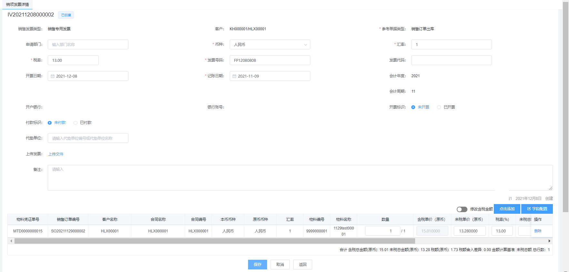Screen dimensions: 569x272
Task: Click the 发票号码 input field
Action: pos(270,60)
